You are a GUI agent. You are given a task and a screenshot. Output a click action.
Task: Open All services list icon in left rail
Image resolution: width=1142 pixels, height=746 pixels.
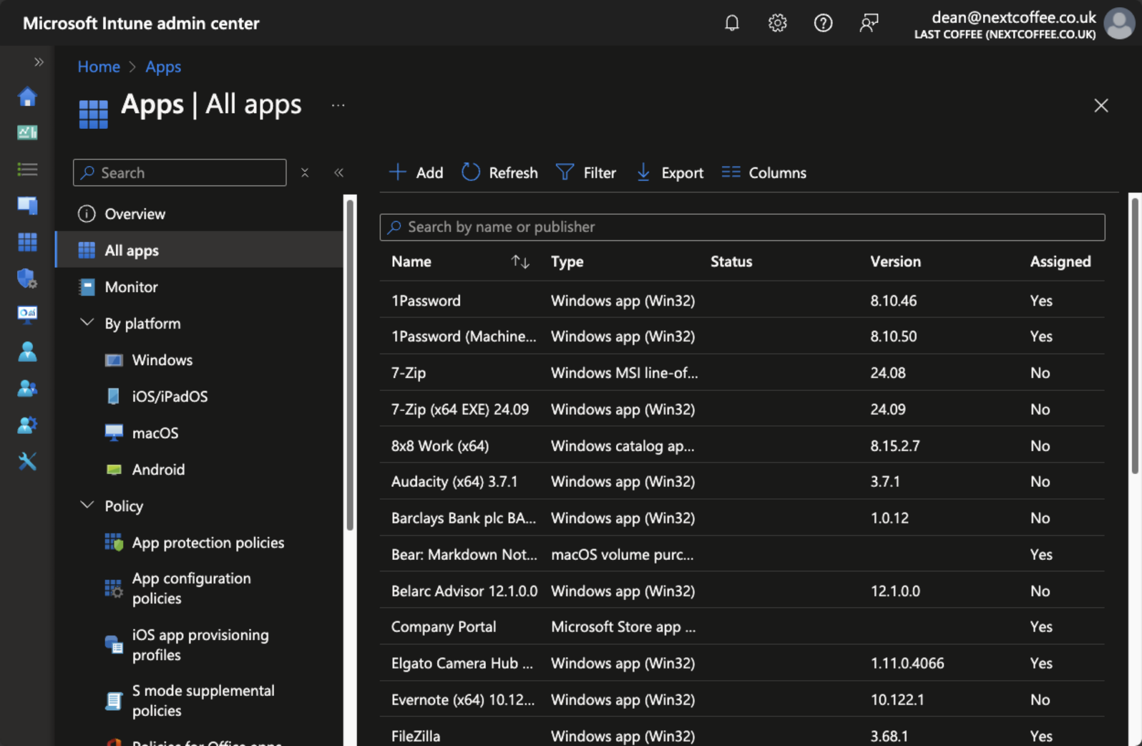[27, 169]
